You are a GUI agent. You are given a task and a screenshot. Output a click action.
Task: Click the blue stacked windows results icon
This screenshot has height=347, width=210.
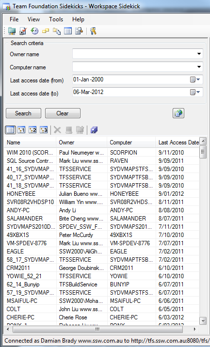coord(94,130)
